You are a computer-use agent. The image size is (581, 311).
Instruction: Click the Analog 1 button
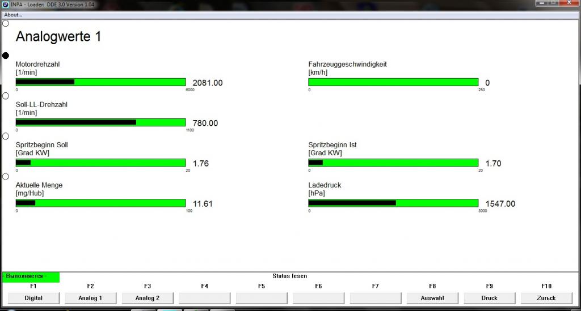(90, 298)
